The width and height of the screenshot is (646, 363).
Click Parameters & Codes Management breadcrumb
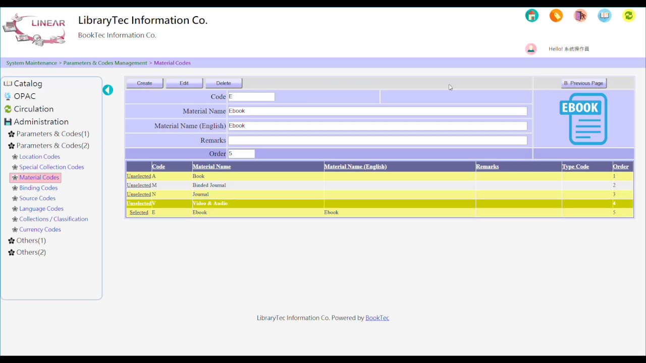click(105, 63)
